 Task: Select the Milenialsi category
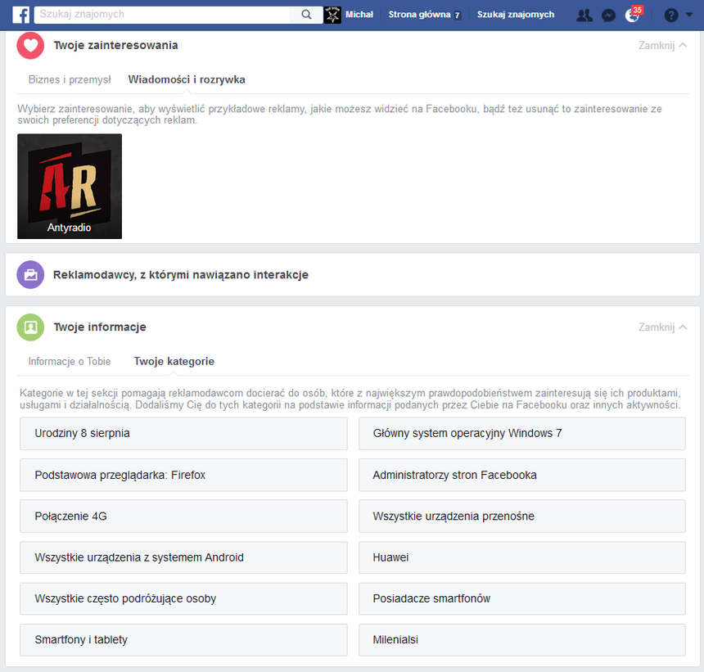point(521,640)
